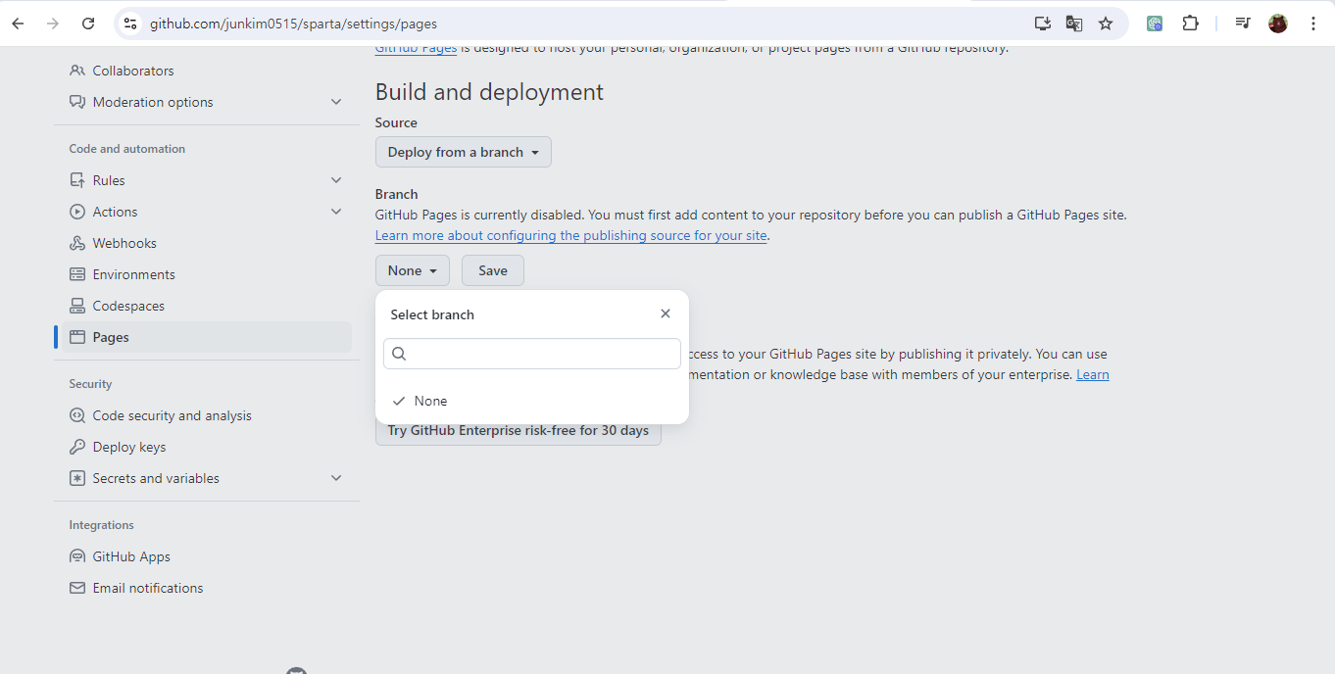The height and width of the screenshot is (674, 1335).
Task: Click the Webhooks icon in sidebar
Action: coord(77,243)
